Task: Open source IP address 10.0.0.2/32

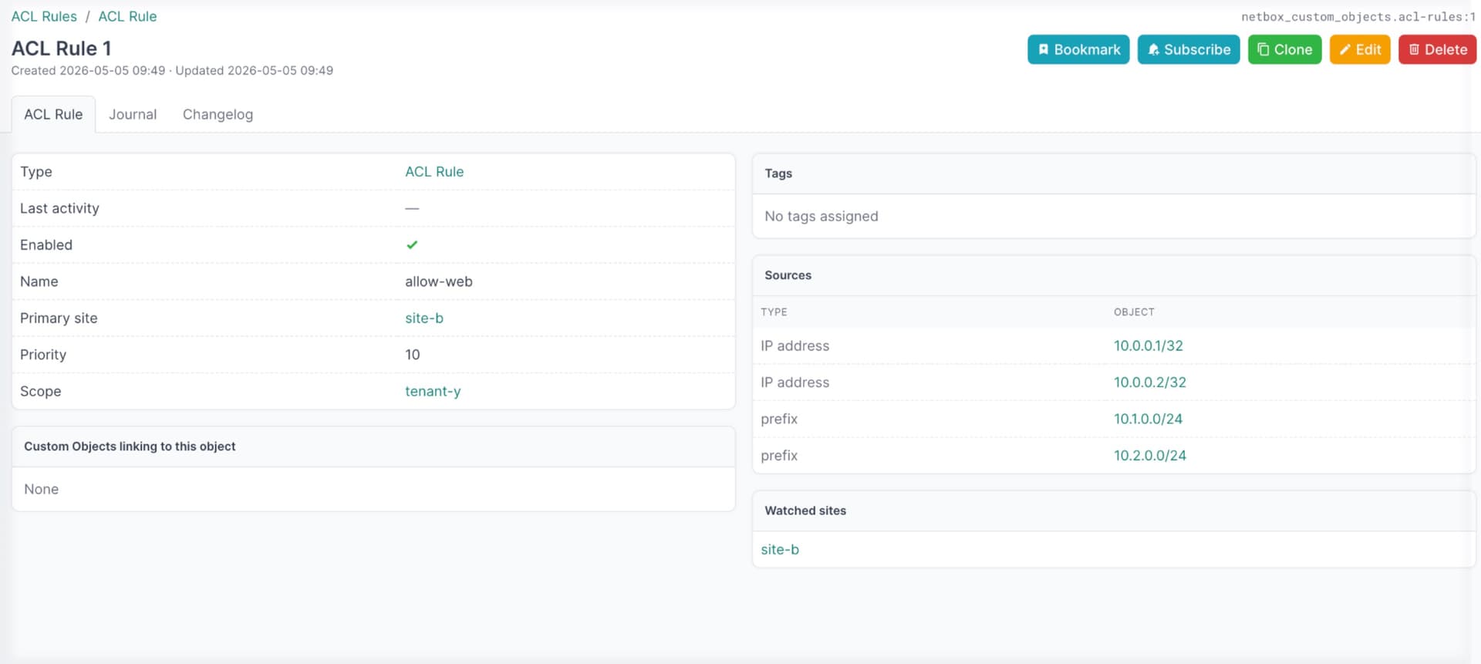Action: click(1149, 382)
